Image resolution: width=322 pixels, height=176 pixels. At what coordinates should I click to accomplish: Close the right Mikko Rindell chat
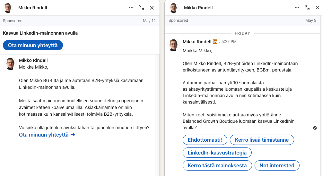point(318,8)
